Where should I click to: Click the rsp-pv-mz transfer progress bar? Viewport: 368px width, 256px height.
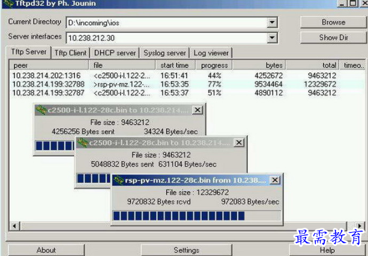point(197,216)
